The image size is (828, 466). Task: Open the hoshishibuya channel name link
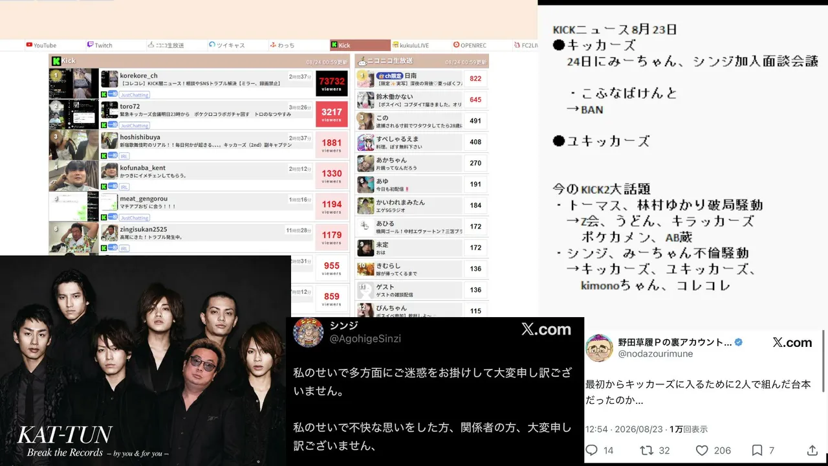(140, 137)
